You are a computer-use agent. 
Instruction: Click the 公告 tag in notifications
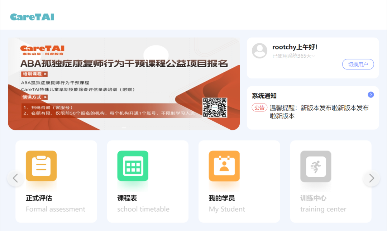pos(259,108)
